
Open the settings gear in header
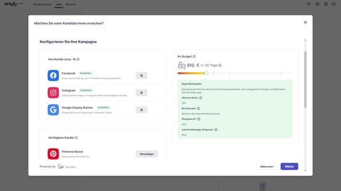(317, 4)
